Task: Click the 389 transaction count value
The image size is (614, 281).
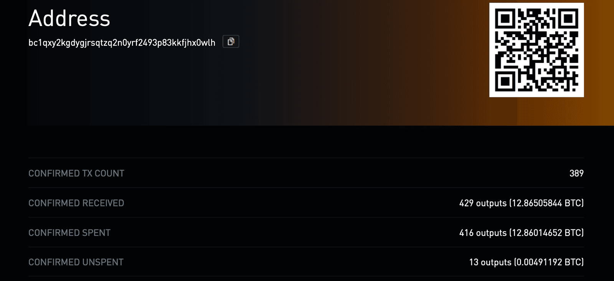Action: 576,173
